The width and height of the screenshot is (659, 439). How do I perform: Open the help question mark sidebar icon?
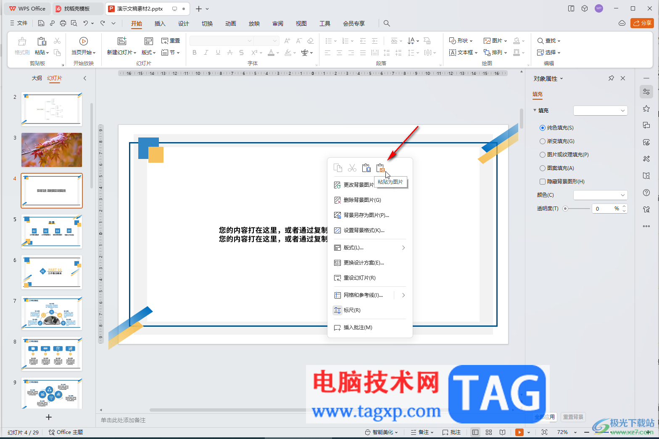[x=646, y=193]
